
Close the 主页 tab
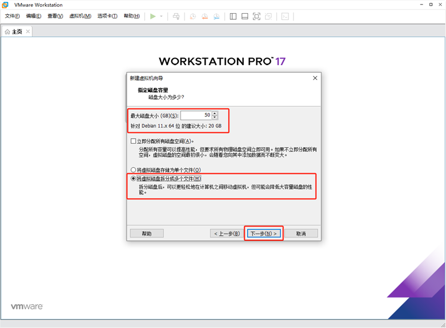(x=28, y=31)
